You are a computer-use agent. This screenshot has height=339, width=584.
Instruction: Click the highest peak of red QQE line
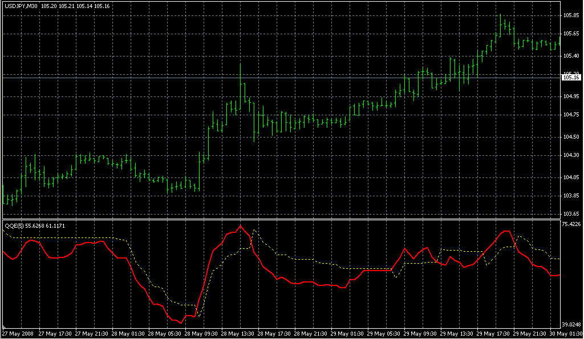pos(241,226)
